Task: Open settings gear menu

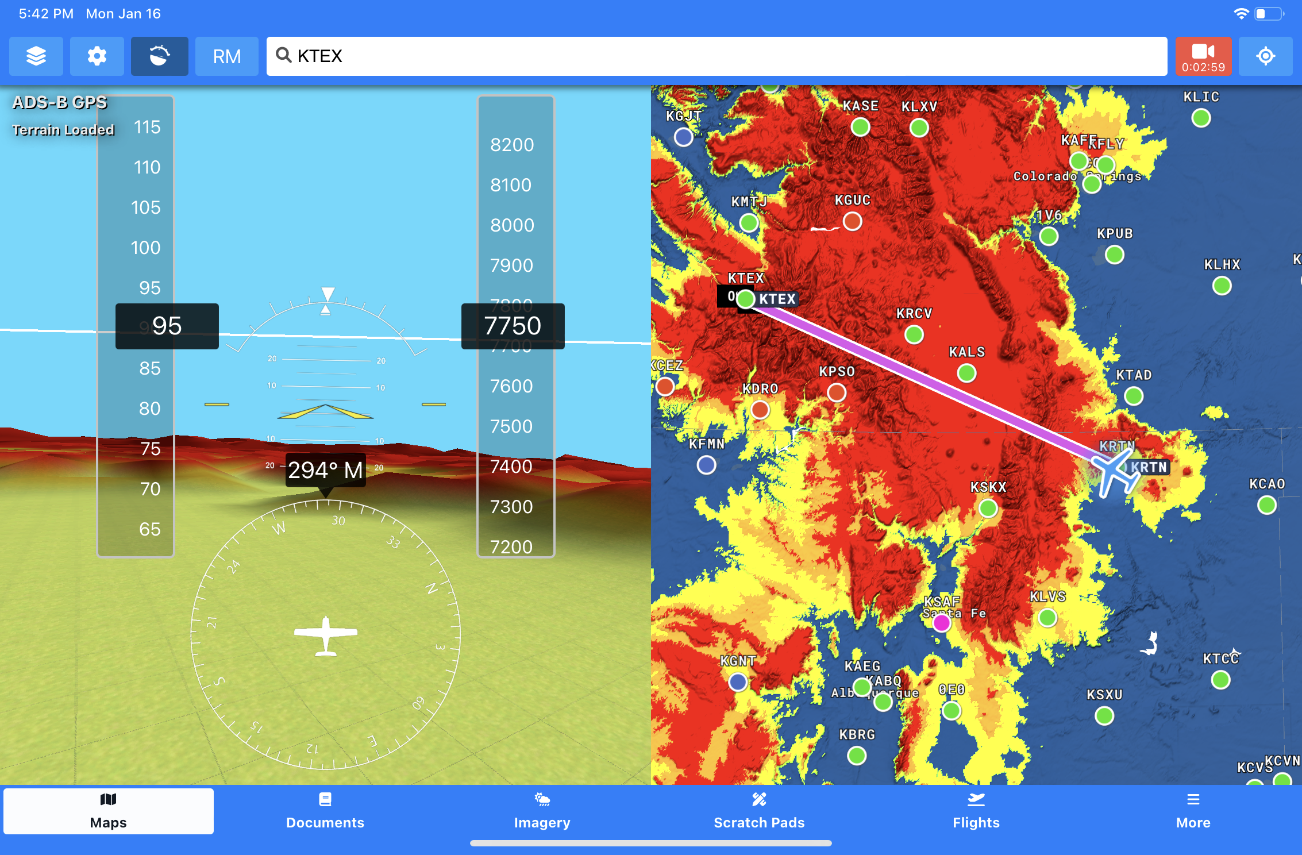Action: (x=95, y=55)
